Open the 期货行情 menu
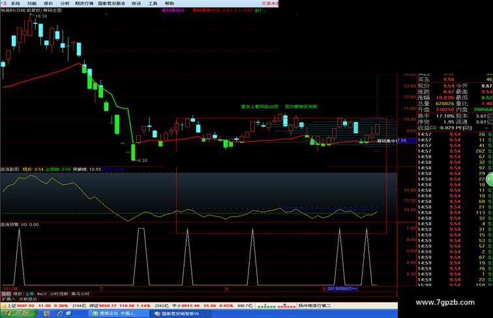 [x=84, y=3]
